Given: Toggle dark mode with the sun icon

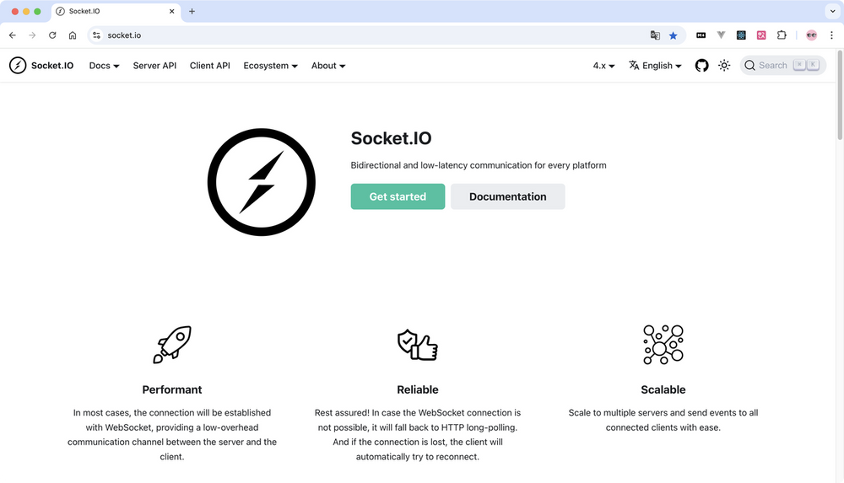Looking at the screenshot, I should tap(724, 66).
